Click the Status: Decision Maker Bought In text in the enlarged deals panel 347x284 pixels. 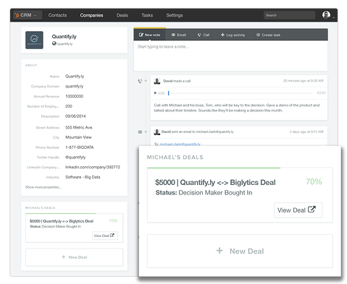(x=204, y=193)
